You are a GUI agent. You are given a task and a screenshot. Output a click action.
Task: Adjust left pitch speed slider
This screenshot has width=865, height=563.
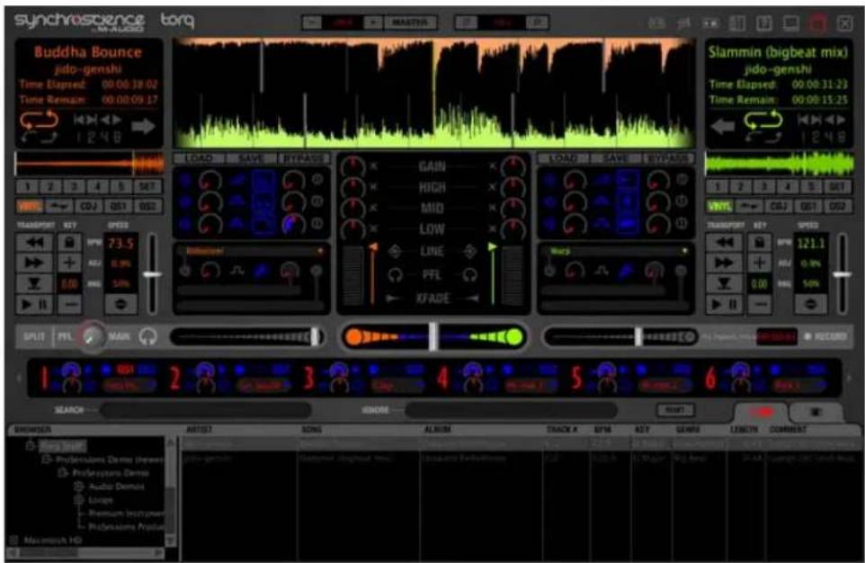(x=152, y=274)
